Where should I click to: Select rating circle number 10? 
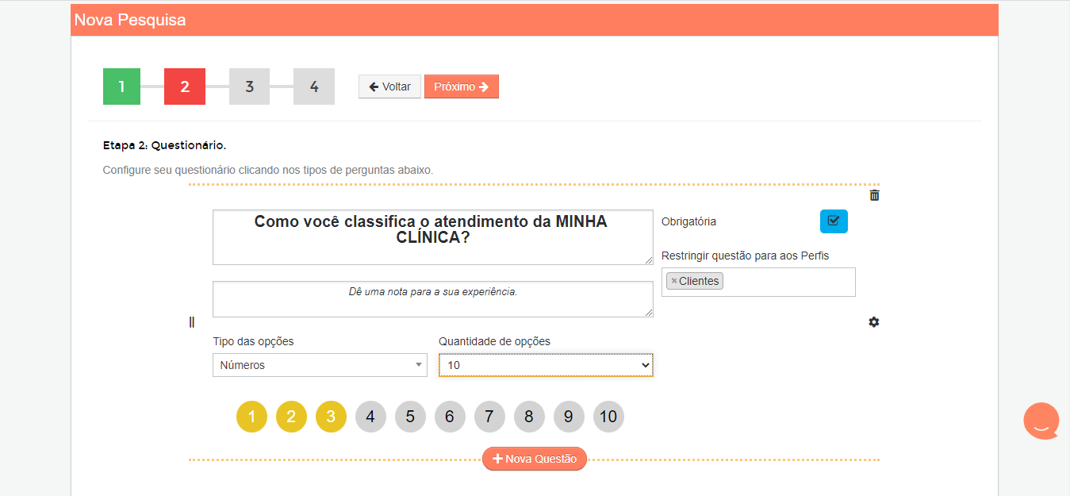(608, 417)
